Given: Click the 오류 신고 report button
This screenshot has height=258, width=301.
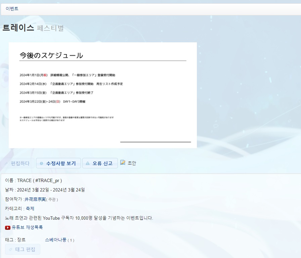Looking at the screenshot, I should (100, 163).
